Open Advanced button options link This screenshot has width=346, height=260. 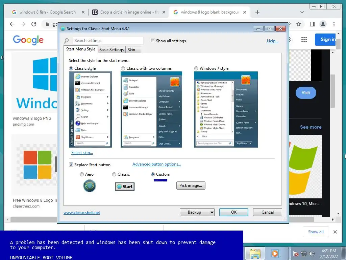[157, 164]
